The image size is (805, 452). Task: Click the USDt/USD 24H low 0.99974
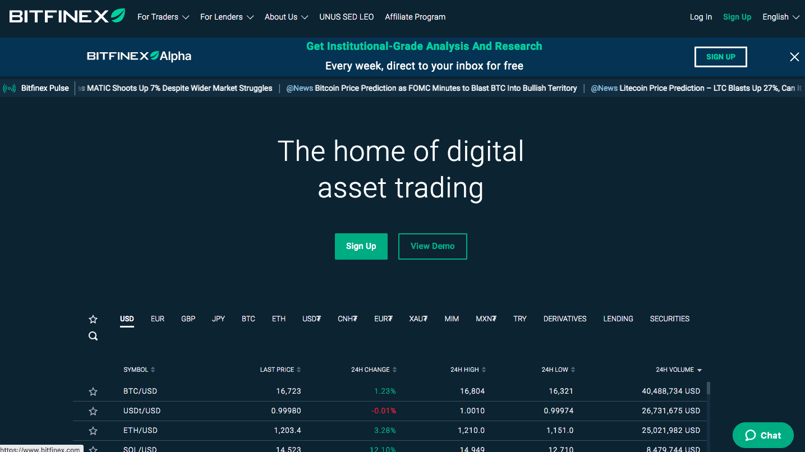559,411
